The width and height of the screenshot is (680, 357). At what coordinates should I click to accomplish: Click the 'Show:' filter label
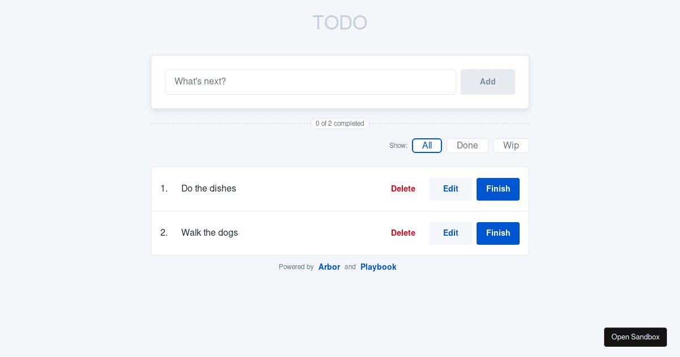coord(398,146)
